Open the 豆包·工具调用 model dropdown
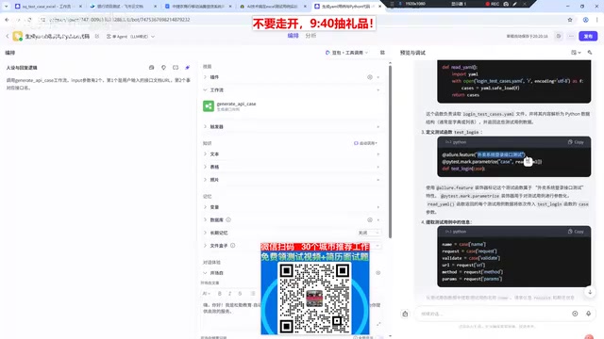The height and width of the screenshot is (339, 604). coord(346,53)
